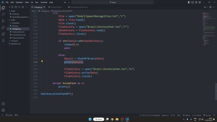This screenshot has height=122, width=217.
Task: Toggle the Primary Side Bar layout button
Action: point(189,2)
